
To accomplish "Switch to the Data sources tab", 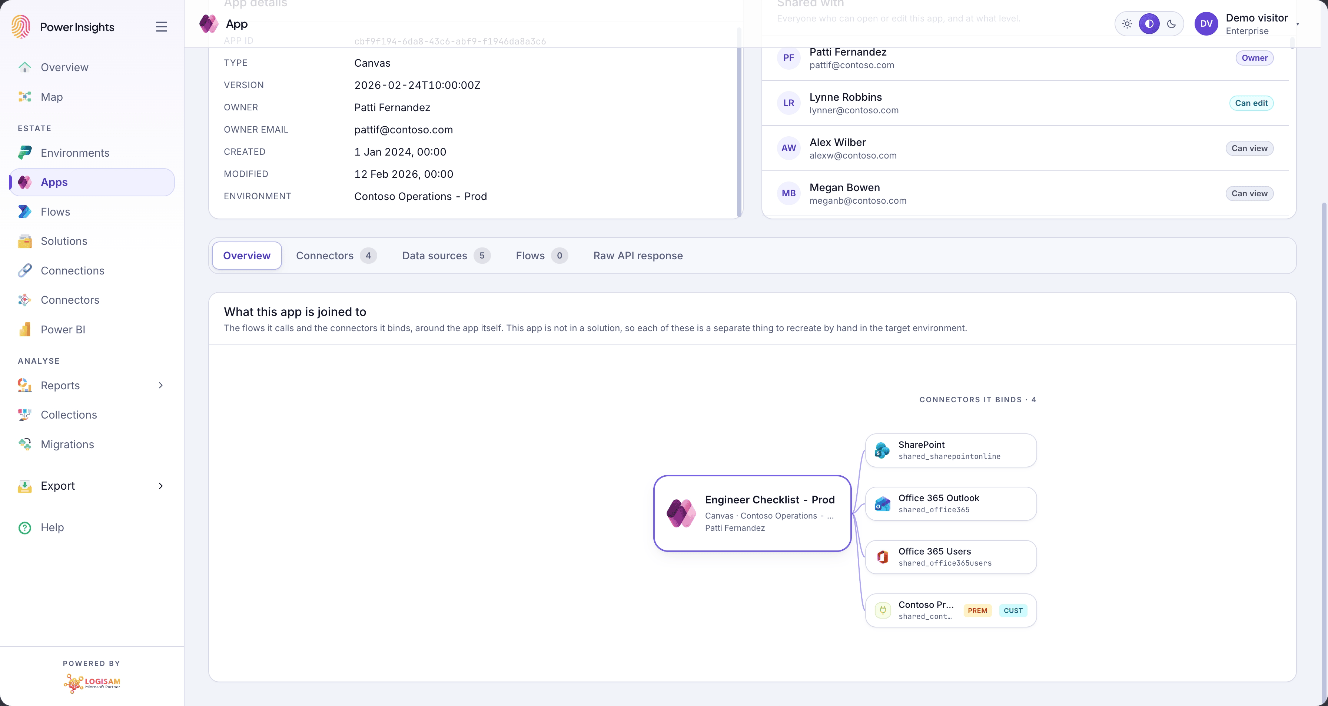I will 446,256.
